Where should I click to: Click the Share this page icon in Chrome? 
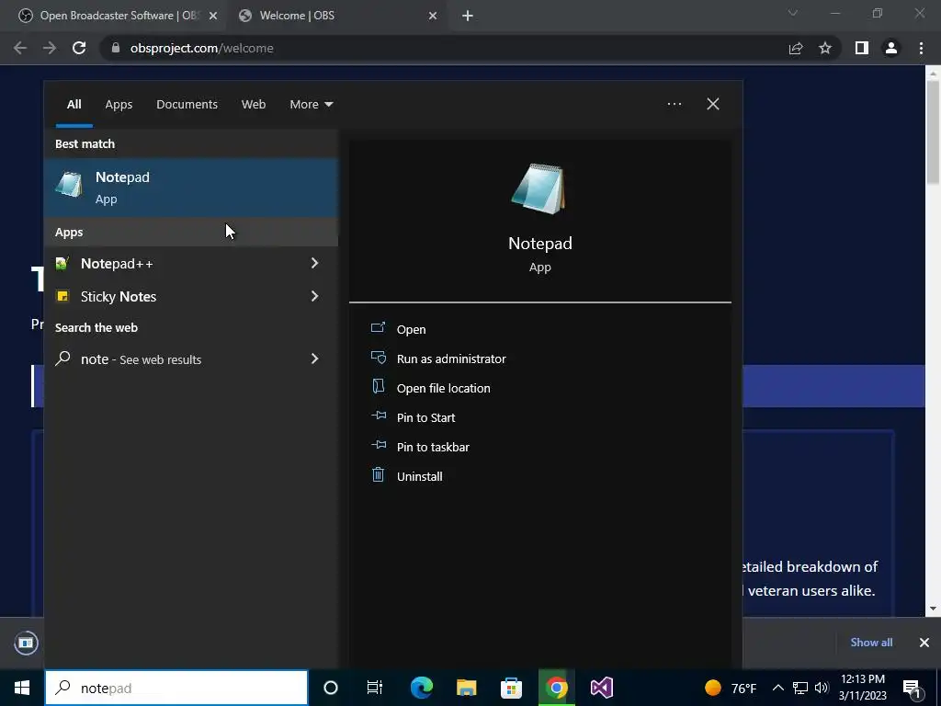796,48
